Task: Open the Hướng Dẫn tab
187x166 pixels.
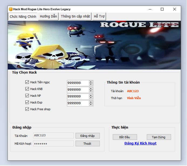Action: [x=48, y=16]
